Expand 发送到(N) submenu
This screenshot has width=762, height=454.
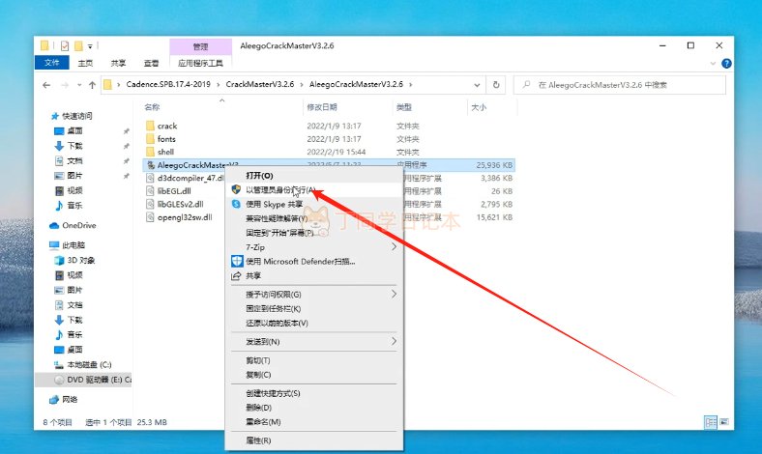pos(314,342)
